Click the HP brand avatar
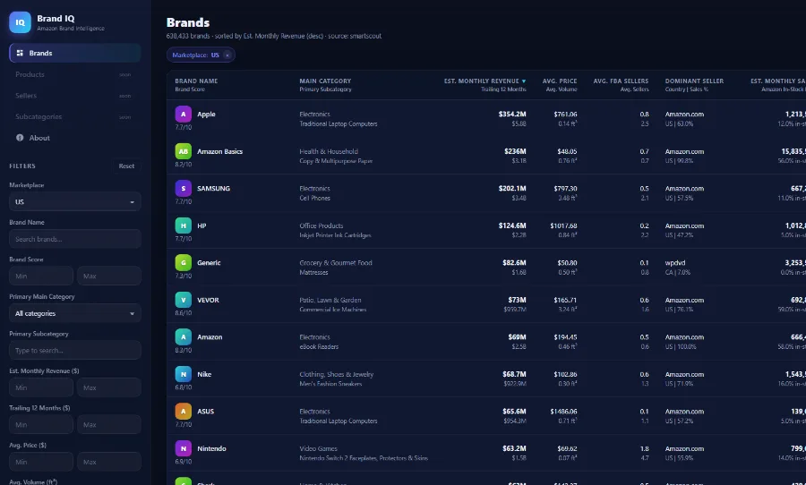The image size is (806, 485). [x=184, y=225]
